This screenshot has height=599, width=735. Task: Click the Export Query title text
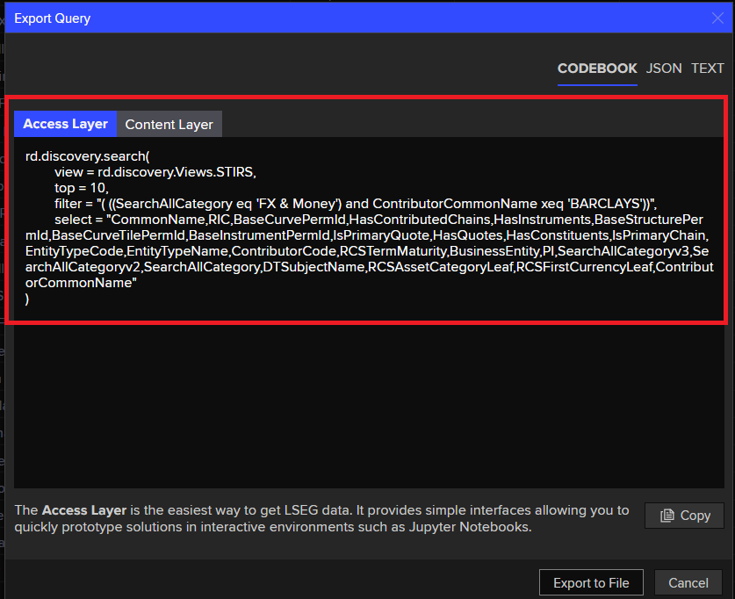[x=52, y=18]
